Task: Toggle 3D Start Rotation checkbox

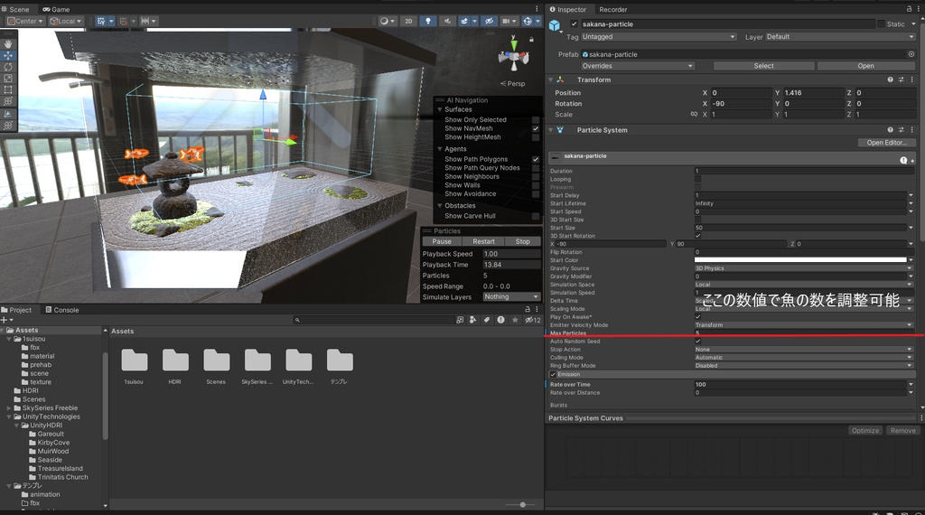Action: click(x=698, y=236)
